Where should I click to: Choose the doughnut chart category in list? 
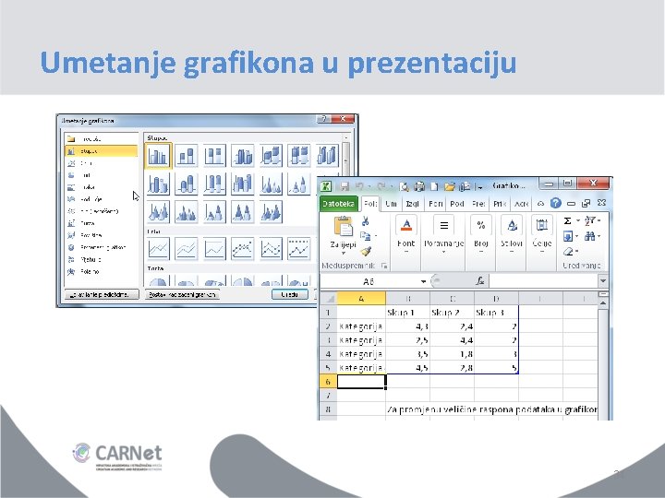(x=101, y=247)
